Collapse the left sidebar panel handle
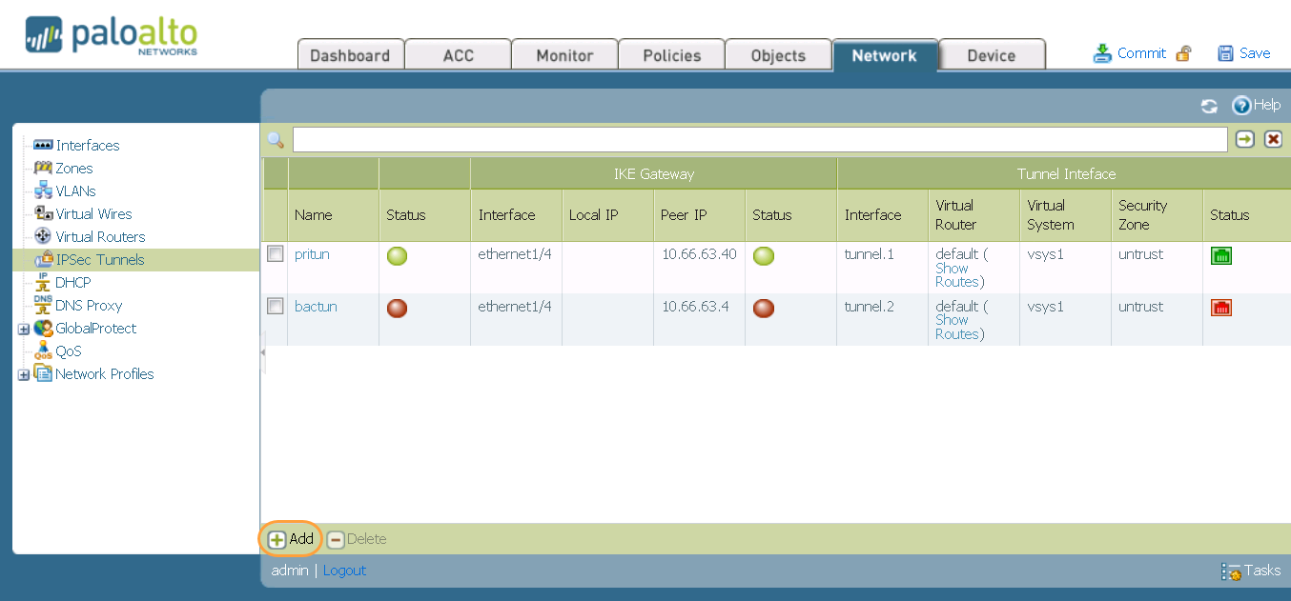 click(x=262, y=352)
